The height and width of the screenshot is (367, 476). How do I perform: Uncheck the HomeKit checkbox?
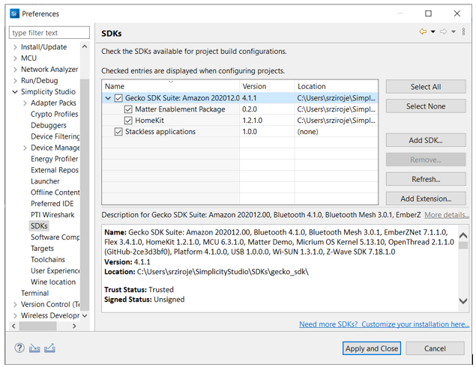coord(128,121)
